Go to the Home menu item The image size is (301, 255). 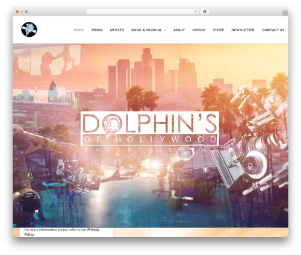tap(79, 30)
